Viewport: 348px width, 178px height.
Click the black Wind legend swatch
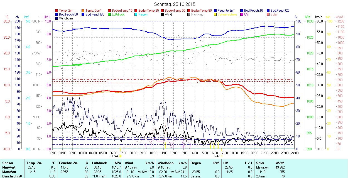[162, 14]
